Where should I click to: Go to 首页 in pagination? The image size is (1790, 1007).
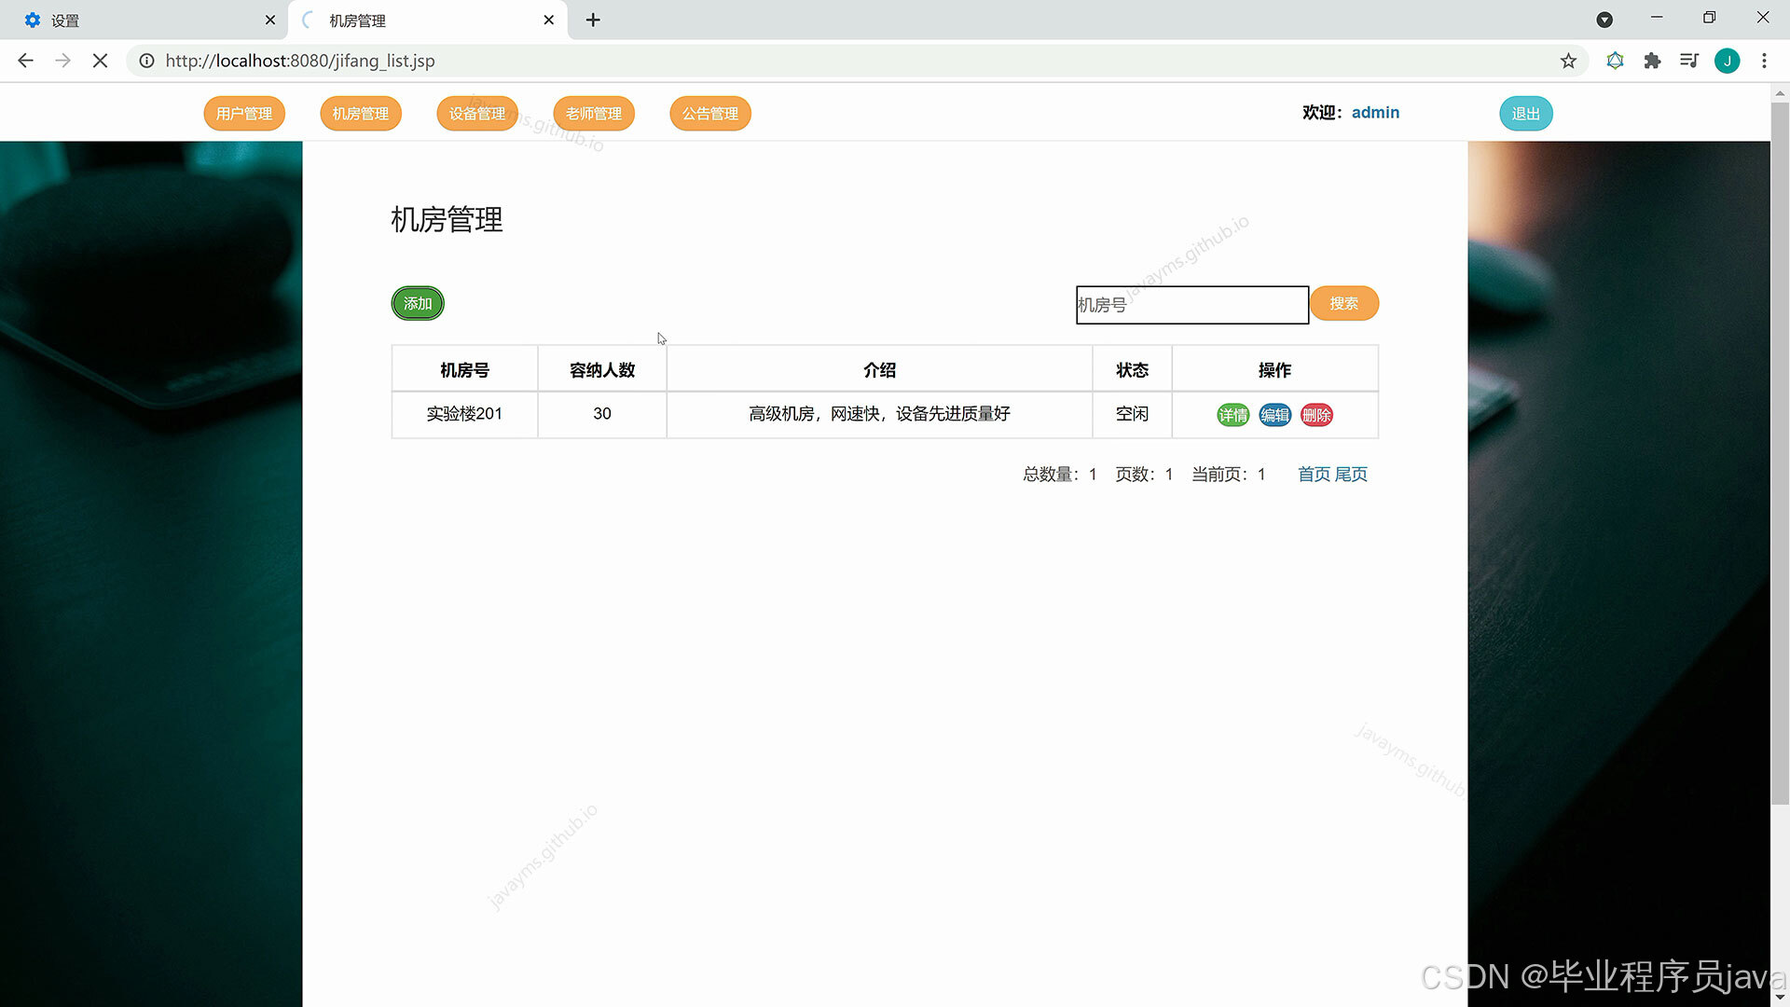[x=1315, y=475]
